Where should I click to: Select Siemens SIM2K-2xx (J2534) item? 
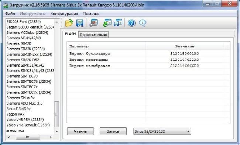(x=29, y=54)
